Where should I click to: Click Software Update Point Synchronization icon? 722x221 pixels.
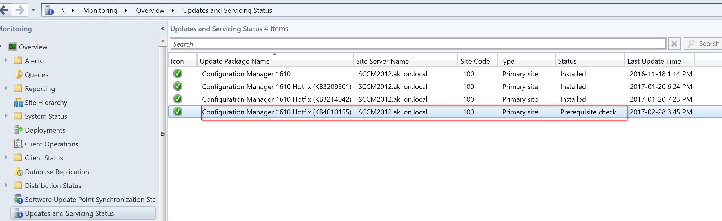pyautogui.click(x=18, y=199)
